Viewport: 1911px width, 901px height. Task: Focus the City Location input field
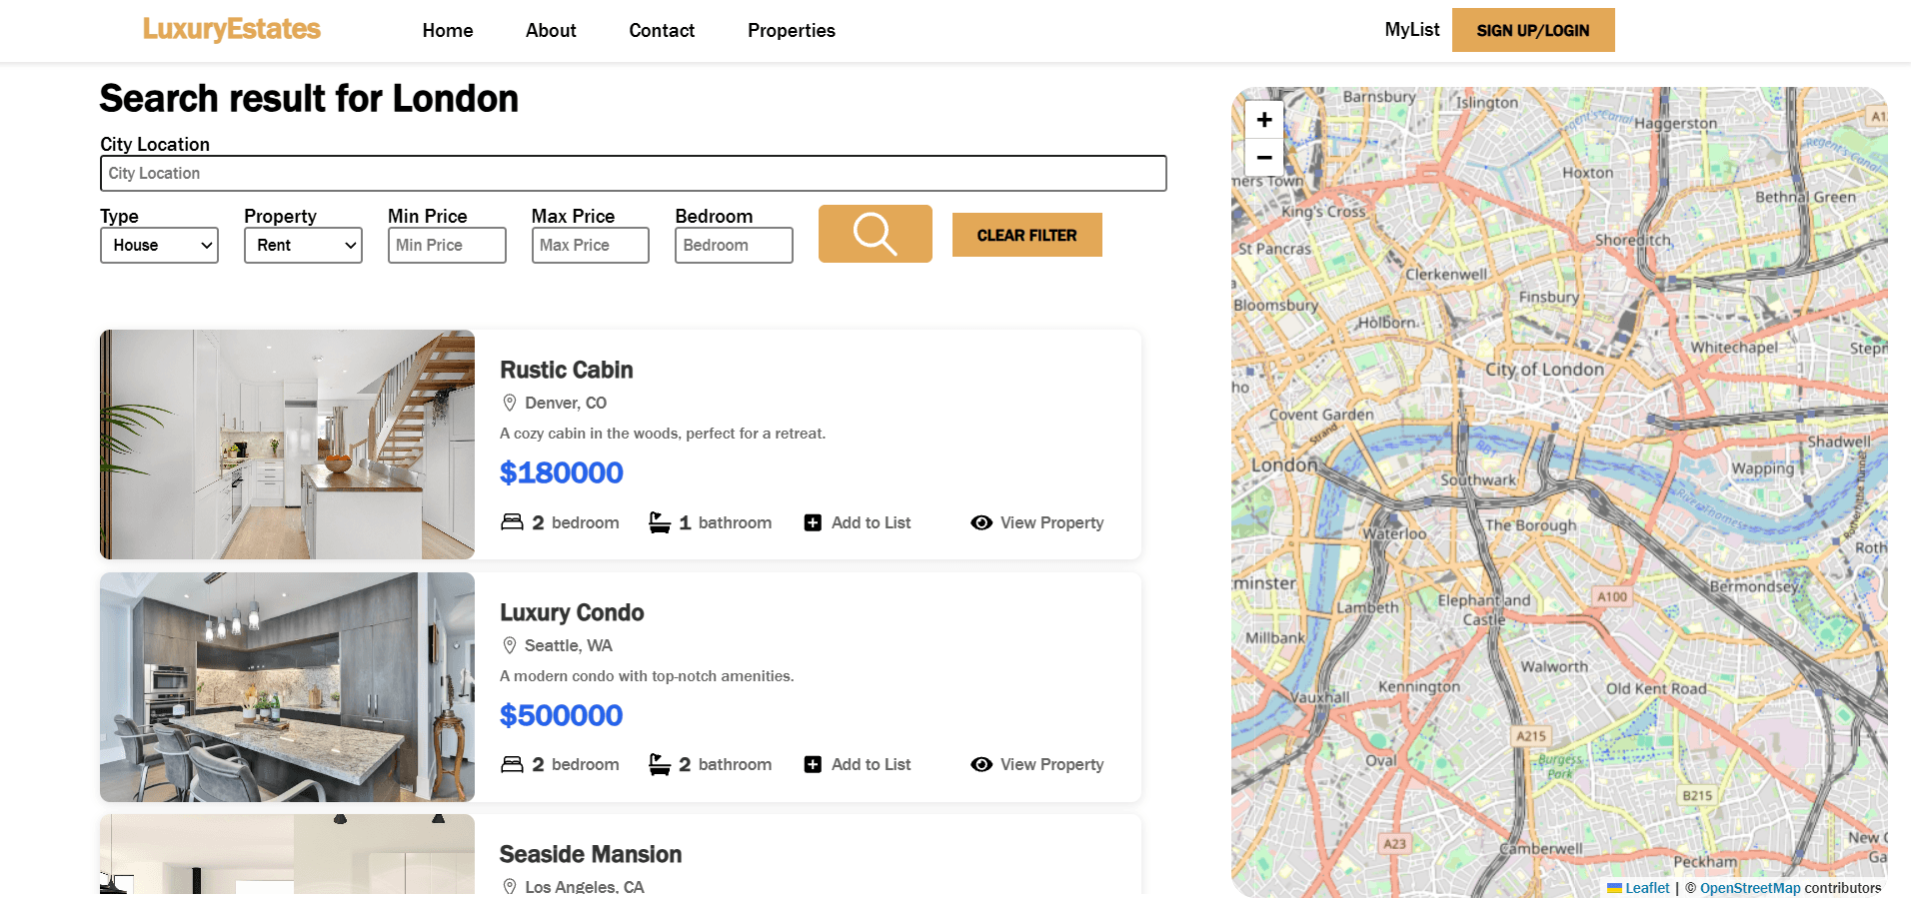[x=634, y=173]
